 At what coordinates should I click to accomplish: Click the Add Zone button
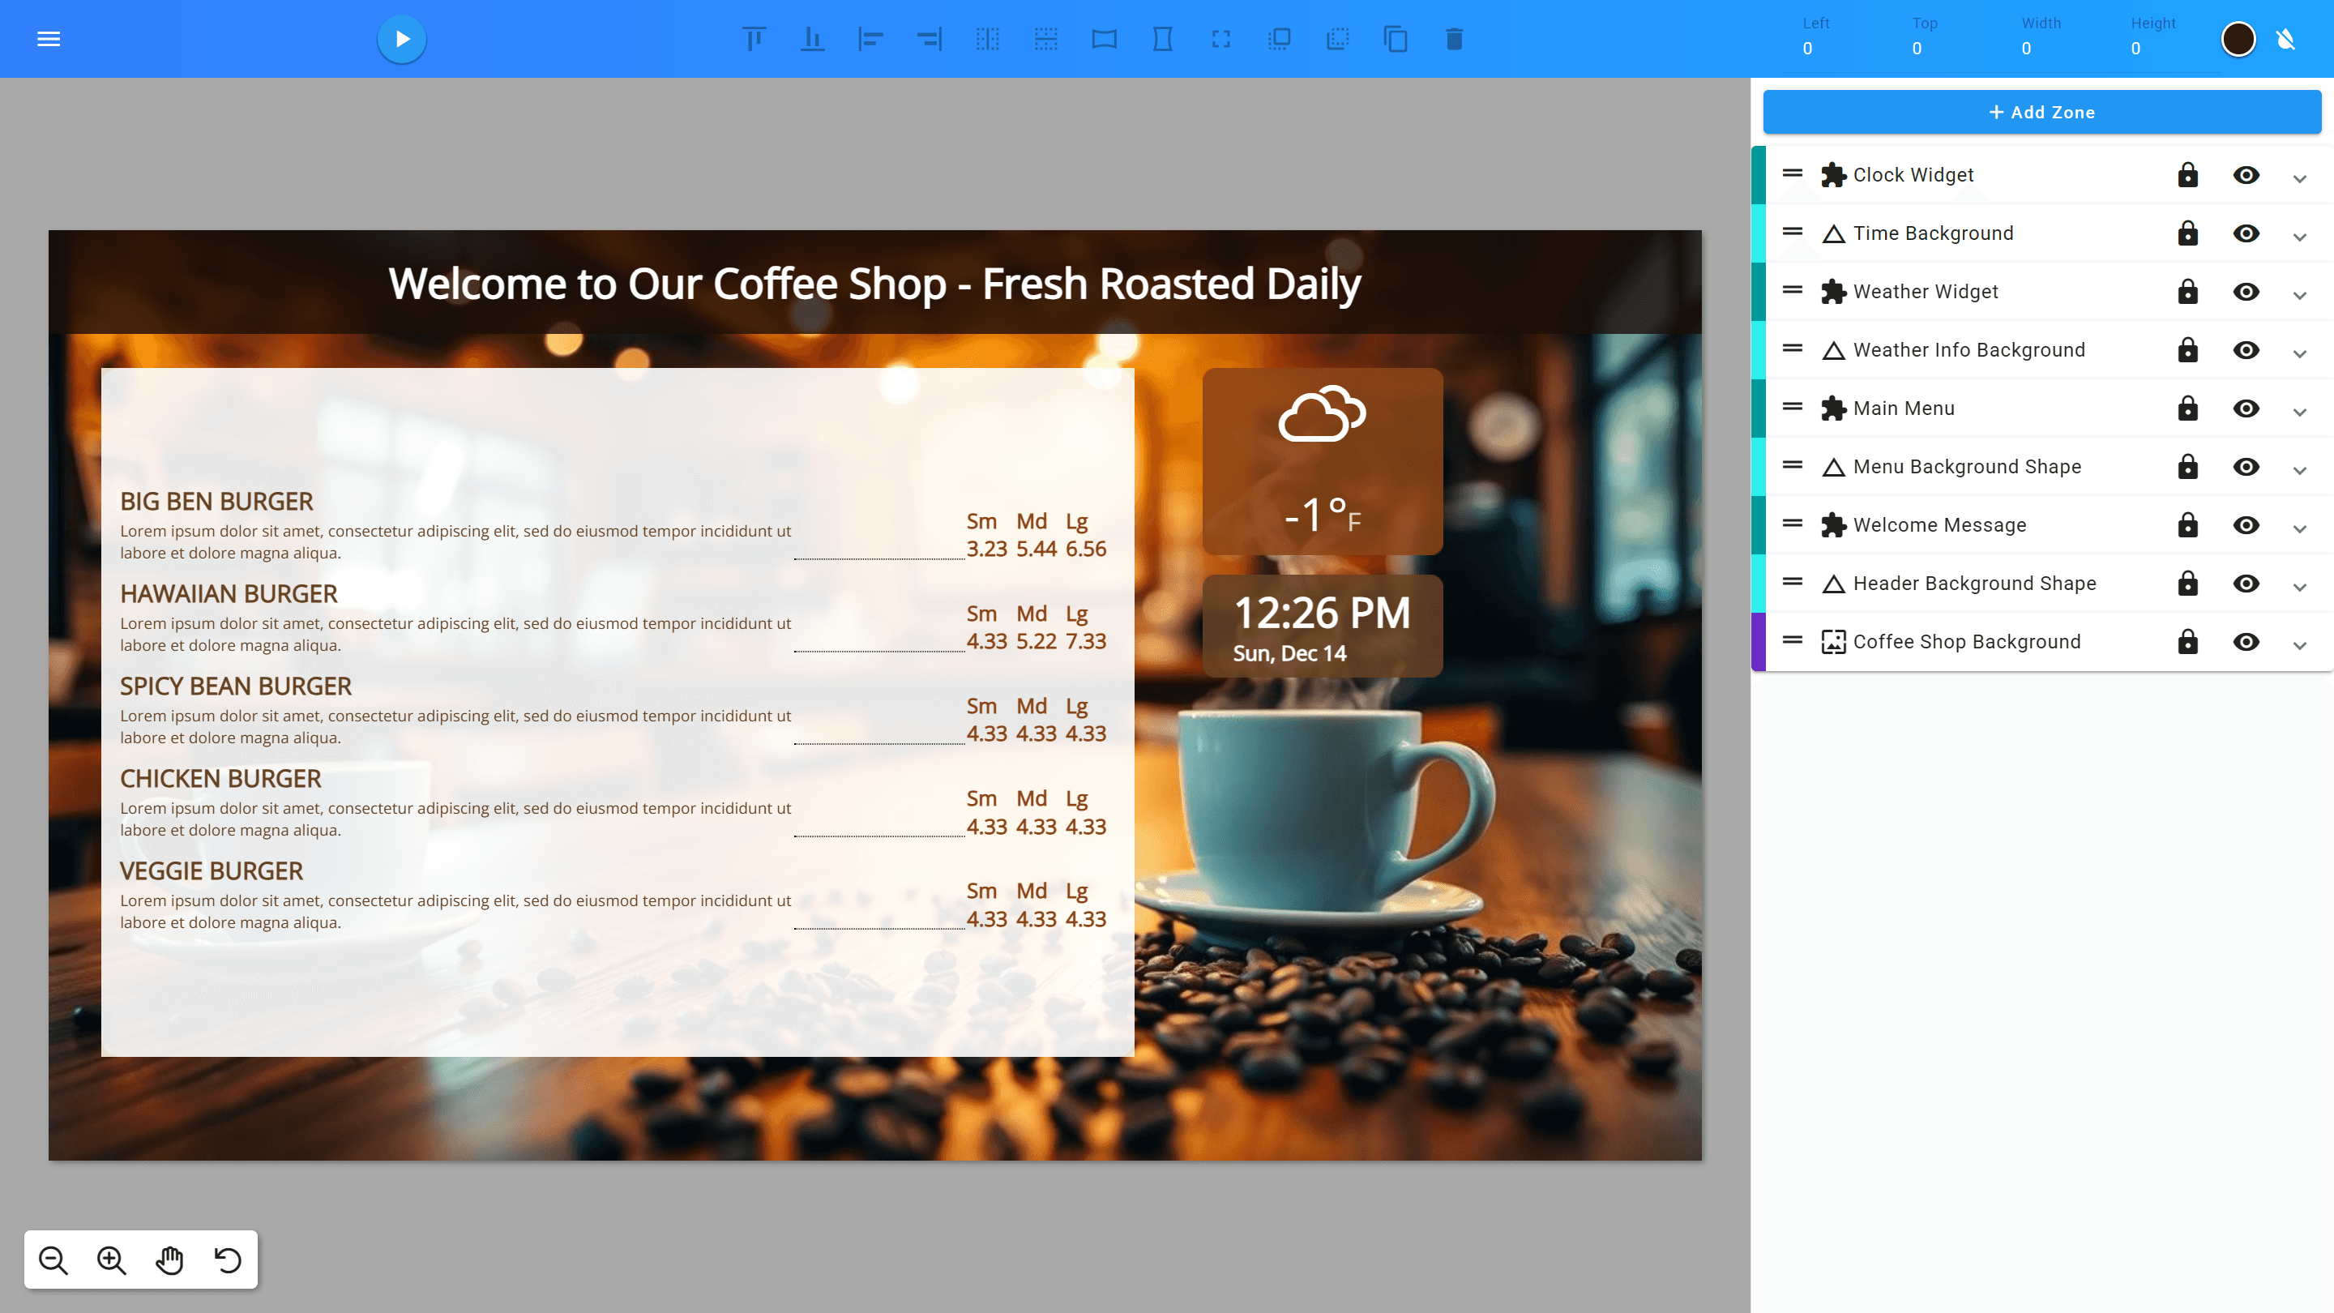point(2041,112)
